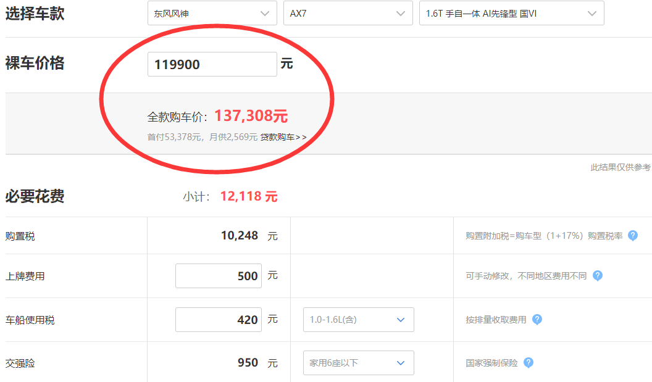
Task: Click the 裸车价格 heading
Action: [35, 63]
